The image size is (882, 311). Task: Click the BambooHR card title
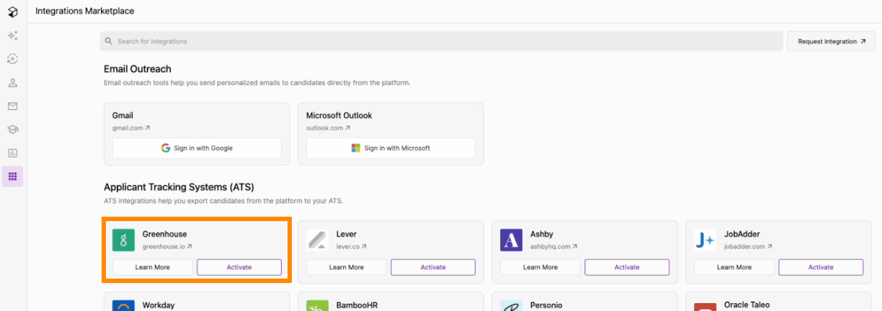pos(357,305)
